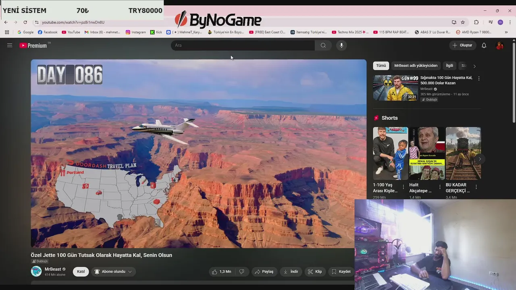This screenshot has height=290, width=516.
Task: Click the Klip clip button
Action: tap(315, 271)
